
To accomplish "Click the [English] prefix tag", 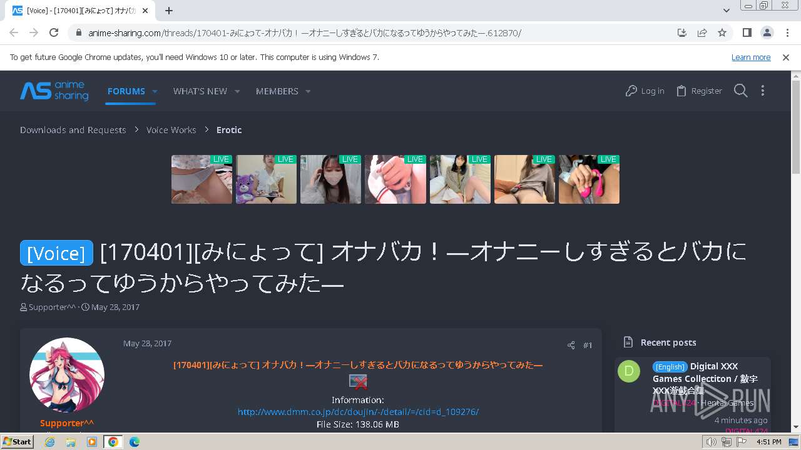I will pyautogui.click(x=670, y=367).
